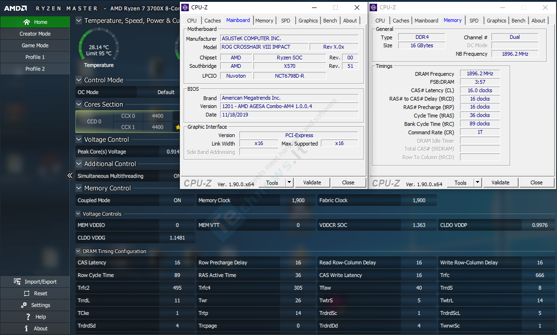Open Tools dropdown arrow in Mainboard CPU-Z window
The image size is (557, 335).
pyautogui.click(x=289, y=182)
